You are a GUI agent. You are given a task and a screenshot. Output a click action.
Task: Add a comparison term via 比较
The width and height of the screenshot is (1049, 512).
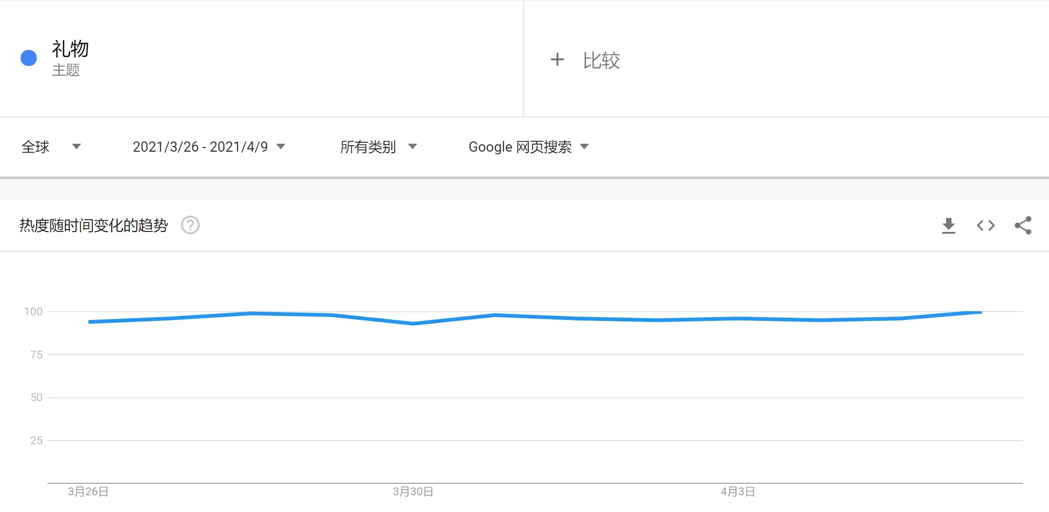tap(602, 59)
